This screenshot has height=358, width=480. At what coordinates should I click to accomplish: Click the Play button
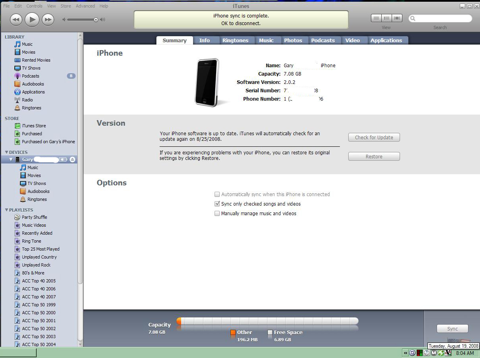(x=32, y=19)
